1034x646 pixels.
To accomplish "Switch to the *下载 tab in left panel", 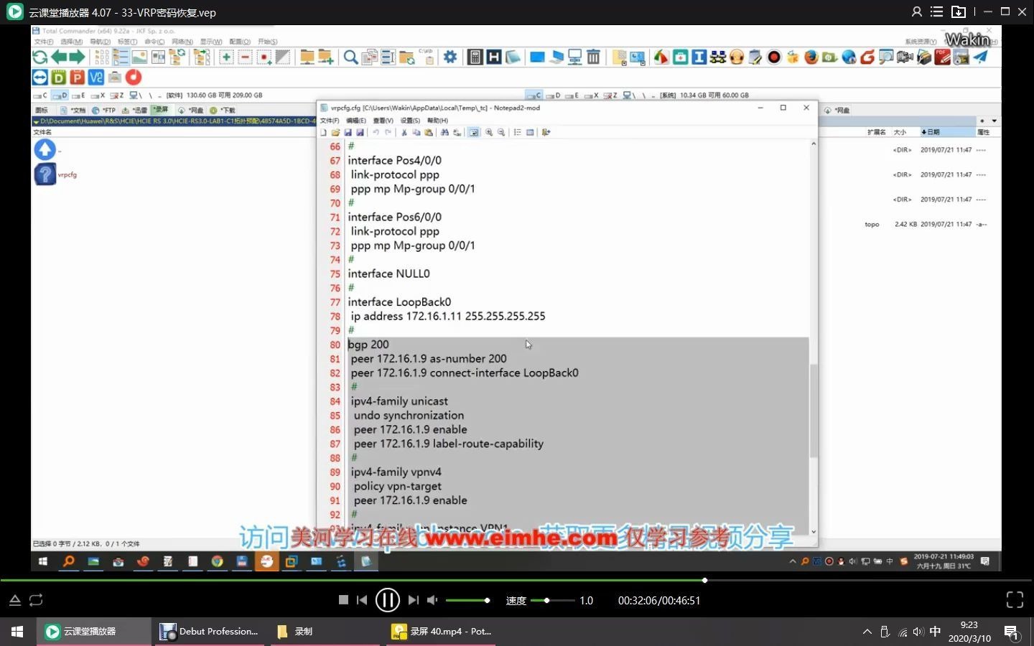I will point(223,110).
